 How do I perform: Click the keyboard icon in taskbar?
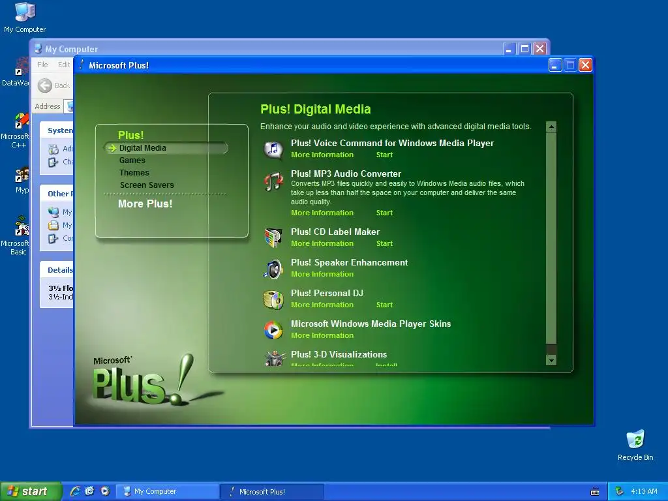595,492
